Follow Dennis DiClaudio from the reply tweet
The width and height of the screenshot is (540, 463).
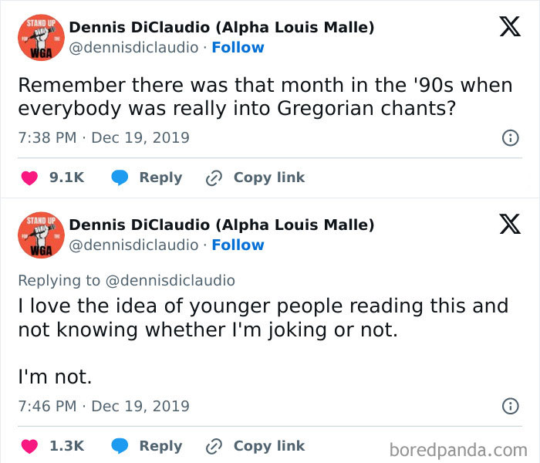coord(238,245)
